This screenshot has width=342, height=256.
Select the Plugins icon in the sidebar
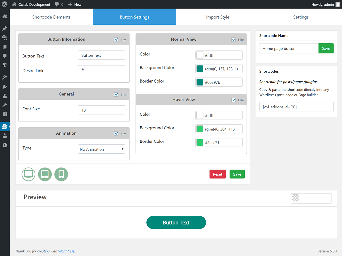click(x=5, y=87)
